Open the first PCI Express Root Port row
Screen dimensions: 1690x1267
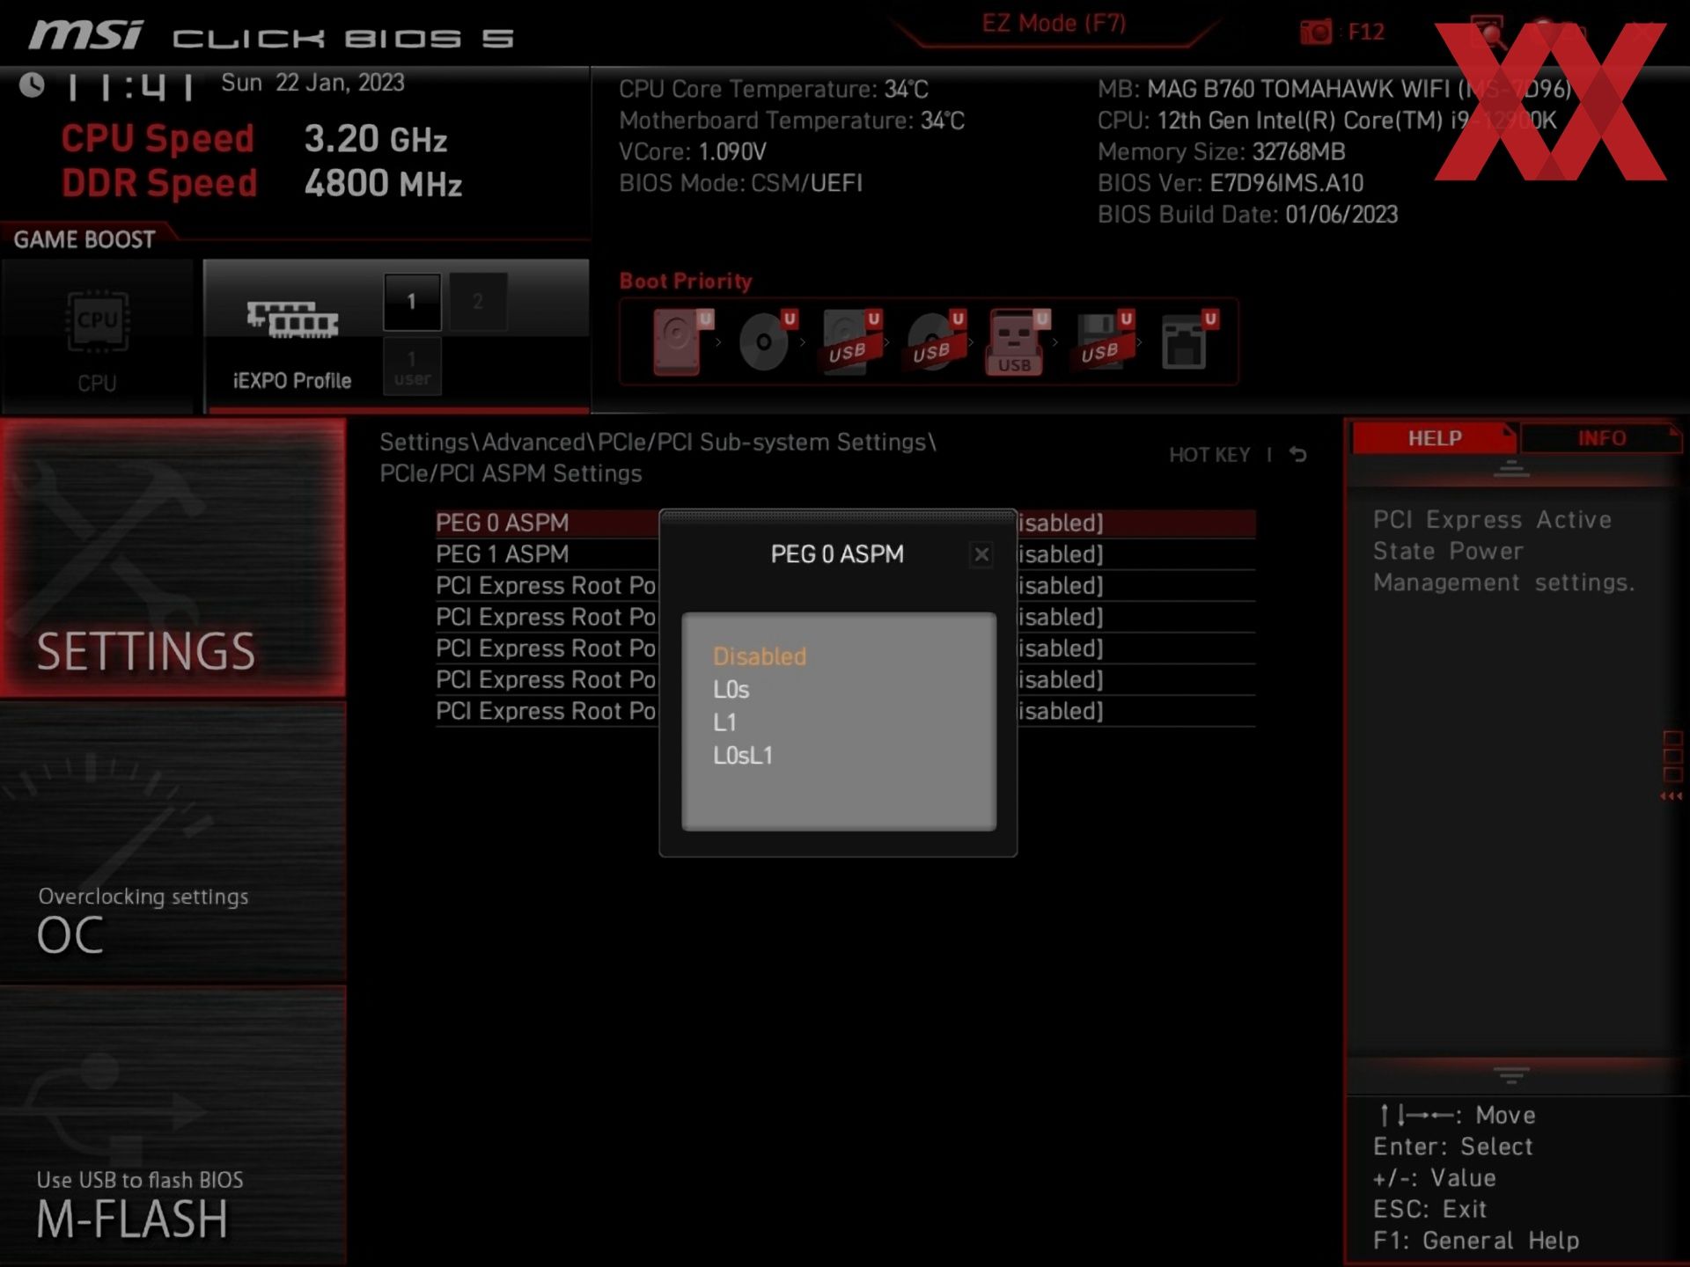[x=845, y=586]
